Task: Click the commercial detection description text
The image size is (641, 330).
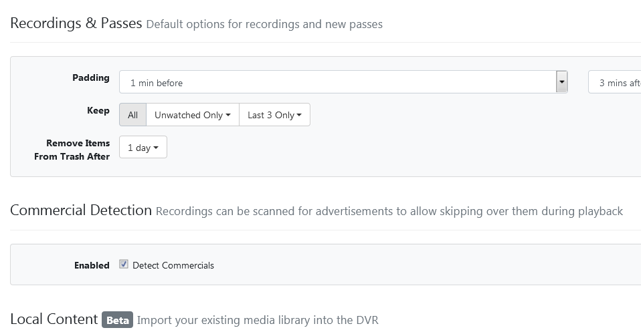Action: pos(389,212)
